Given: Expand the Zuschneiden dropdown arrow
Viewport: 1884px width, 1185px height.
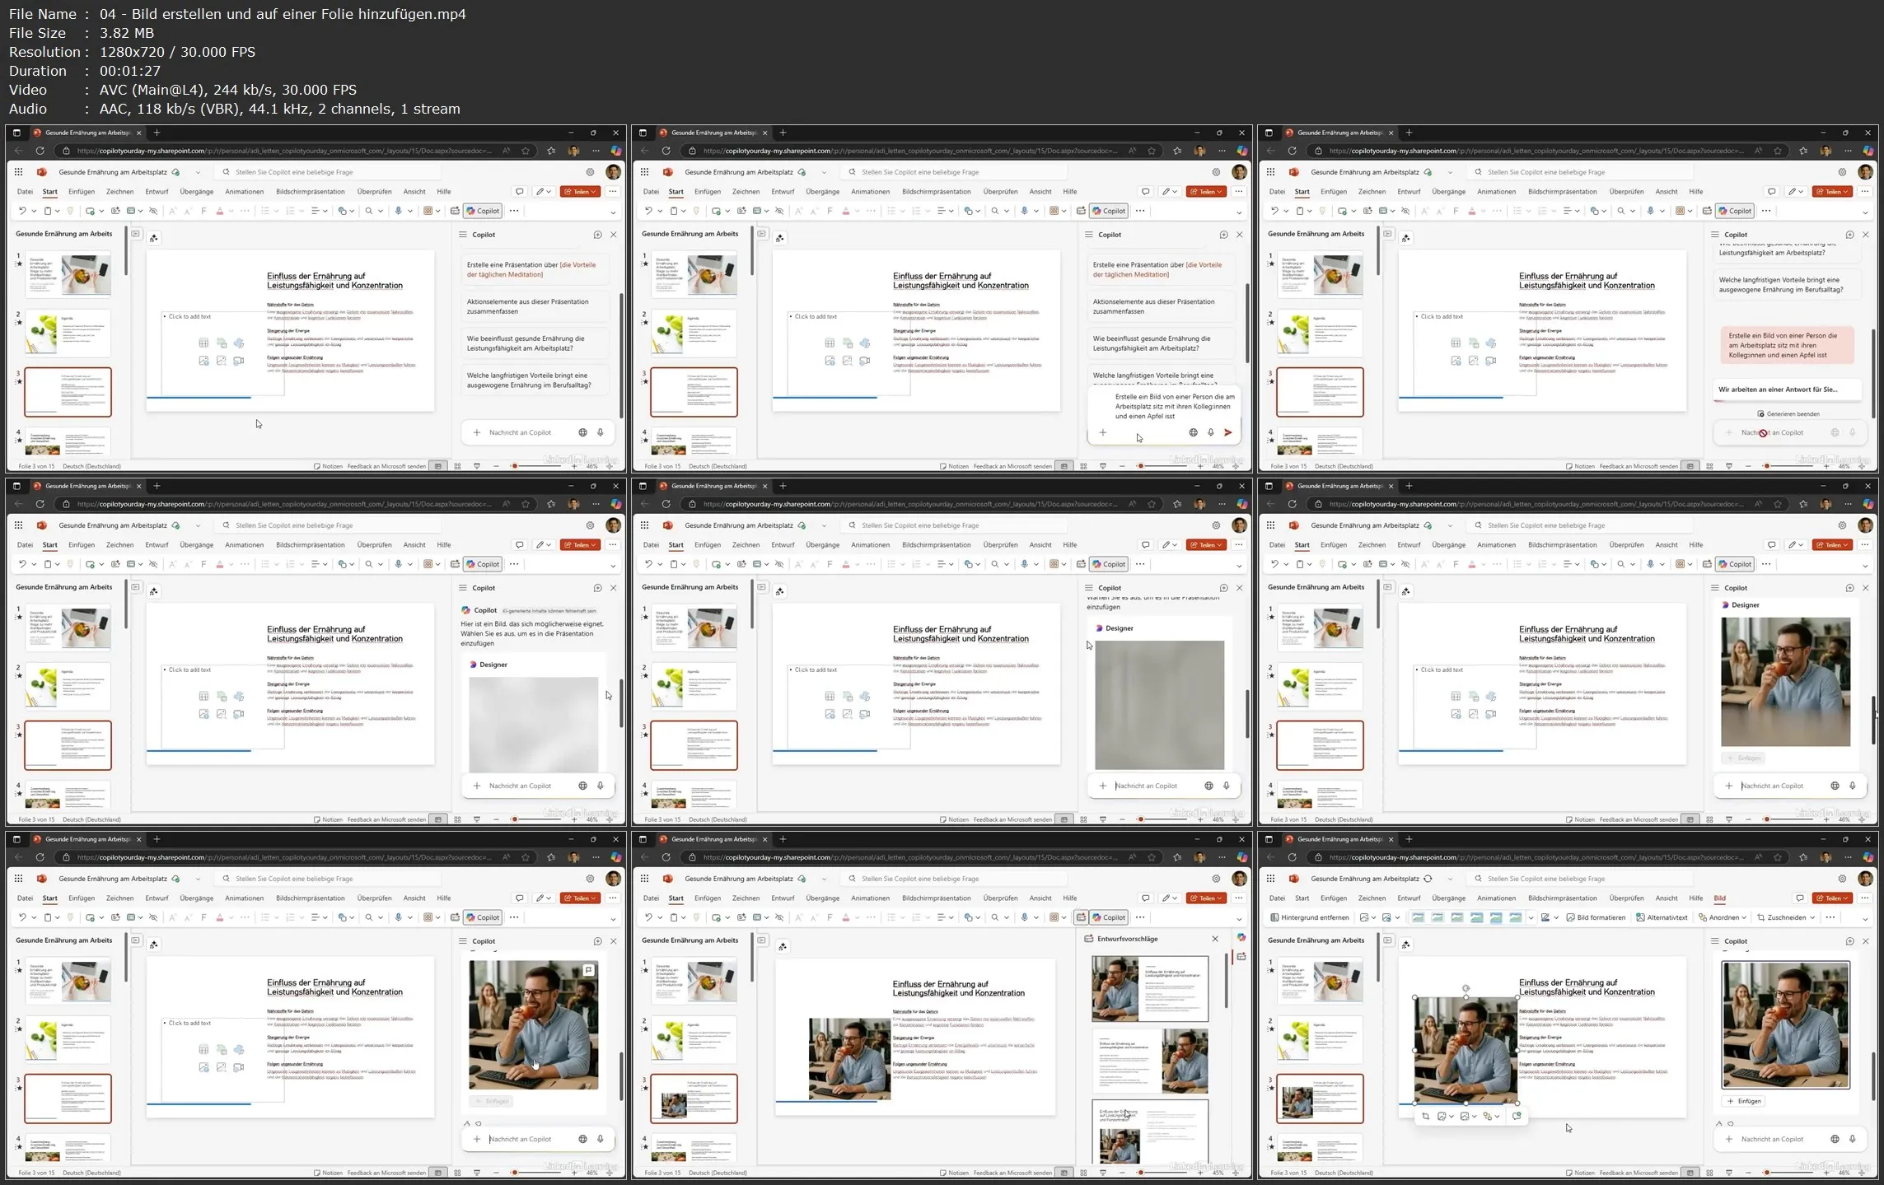Looking at the screenshot, I should (1812, 917).
